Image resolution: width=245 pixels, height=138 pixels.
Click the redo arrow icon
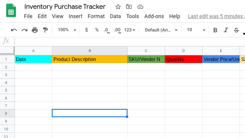point(24,30)
